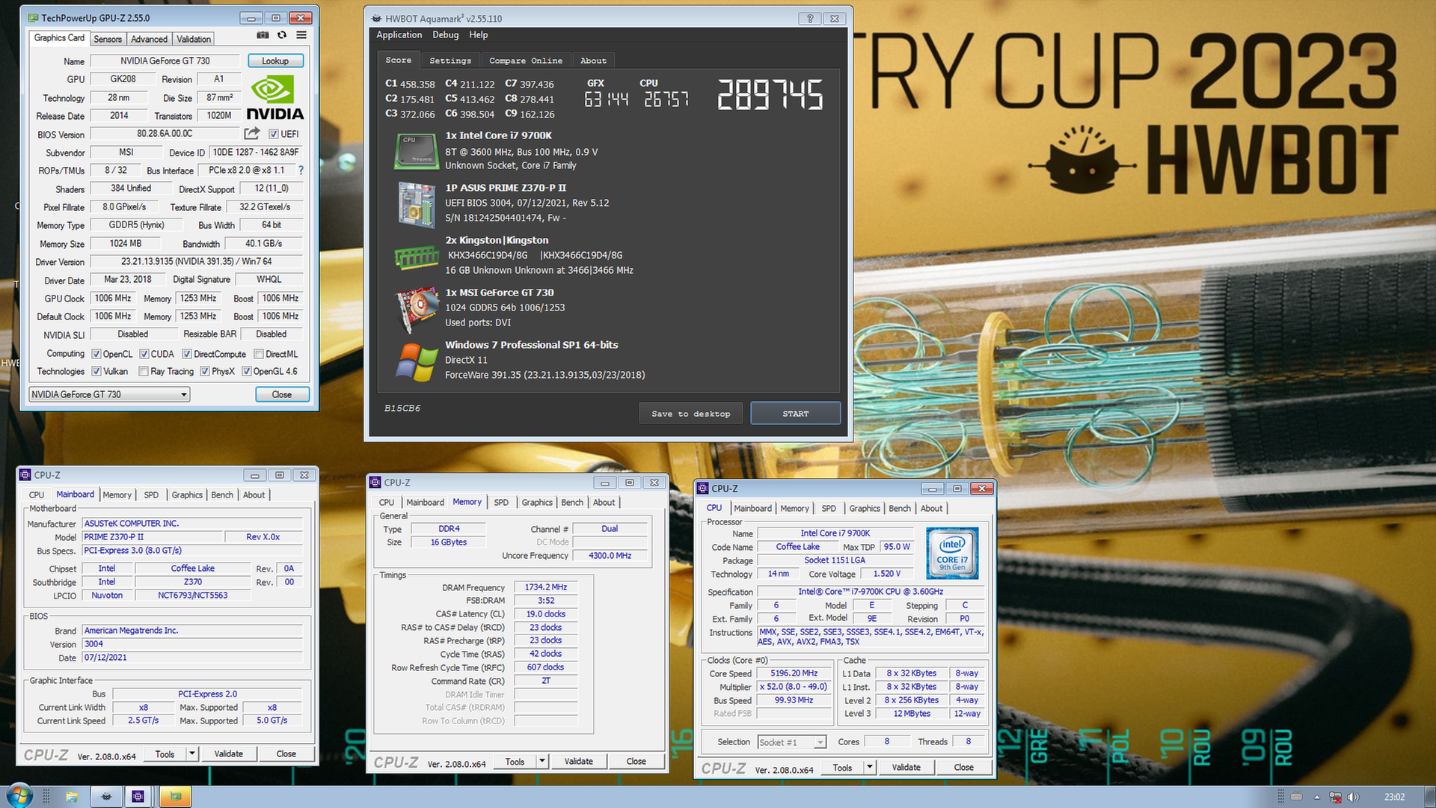Open the Tools dropdown arrow in Memory CPU-Z window

coord(542,761)
